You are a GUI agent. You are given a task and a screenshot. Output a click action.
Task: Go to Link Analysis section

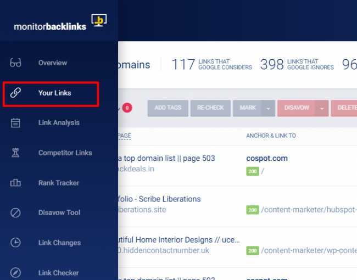point(59,122)
